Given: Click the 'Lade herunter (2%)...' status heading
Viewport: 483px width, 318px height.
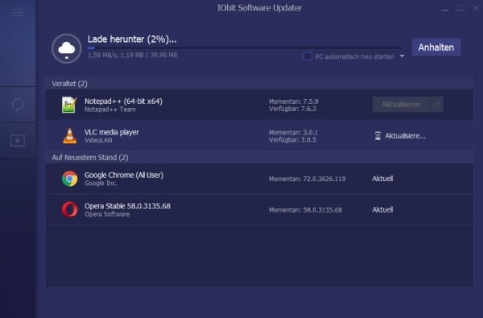Looking at the screenshot, I should pos(132,39).
